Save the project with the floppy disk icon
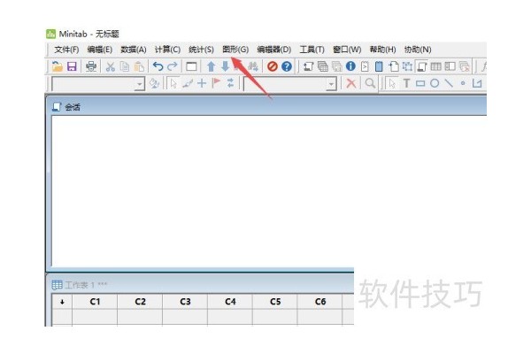This screenshot has width=531, height=354. click(72, 66)
